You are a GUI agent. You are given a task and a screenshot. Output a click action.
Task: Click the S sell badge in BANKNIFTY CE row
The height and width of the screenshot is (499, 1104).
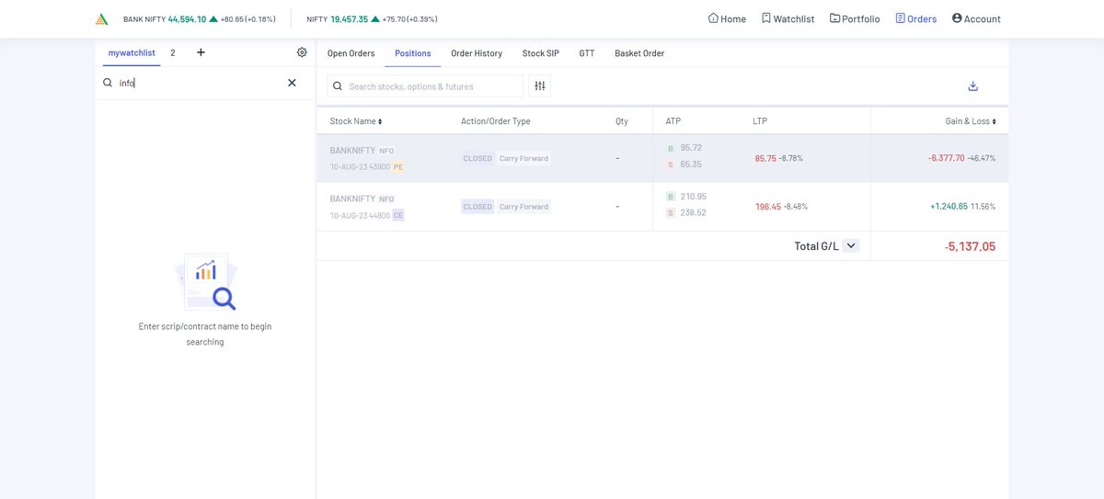(x=670, y=213)
